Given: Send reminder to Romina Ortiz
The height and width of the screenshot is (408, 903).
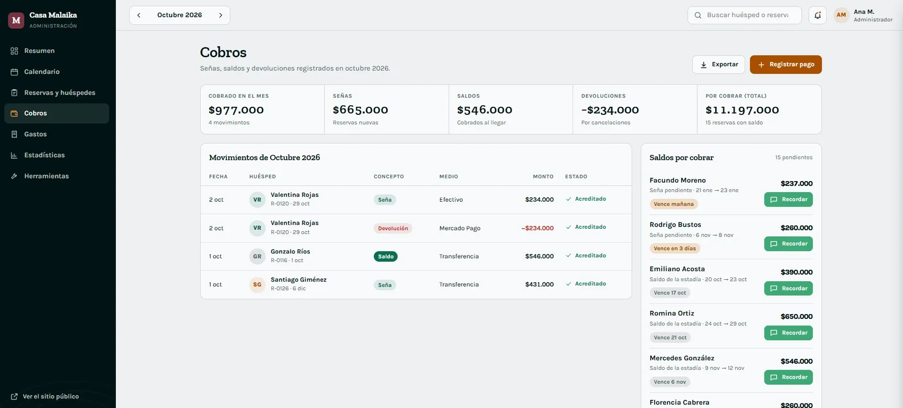Looking at the screenshot, I should 789,333.
